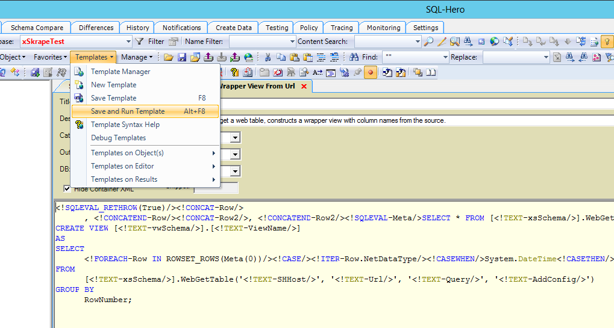The height and width of the screenshot is (328, 614).
Task: Click the open folder icon
Action: (x=168, y=57)
